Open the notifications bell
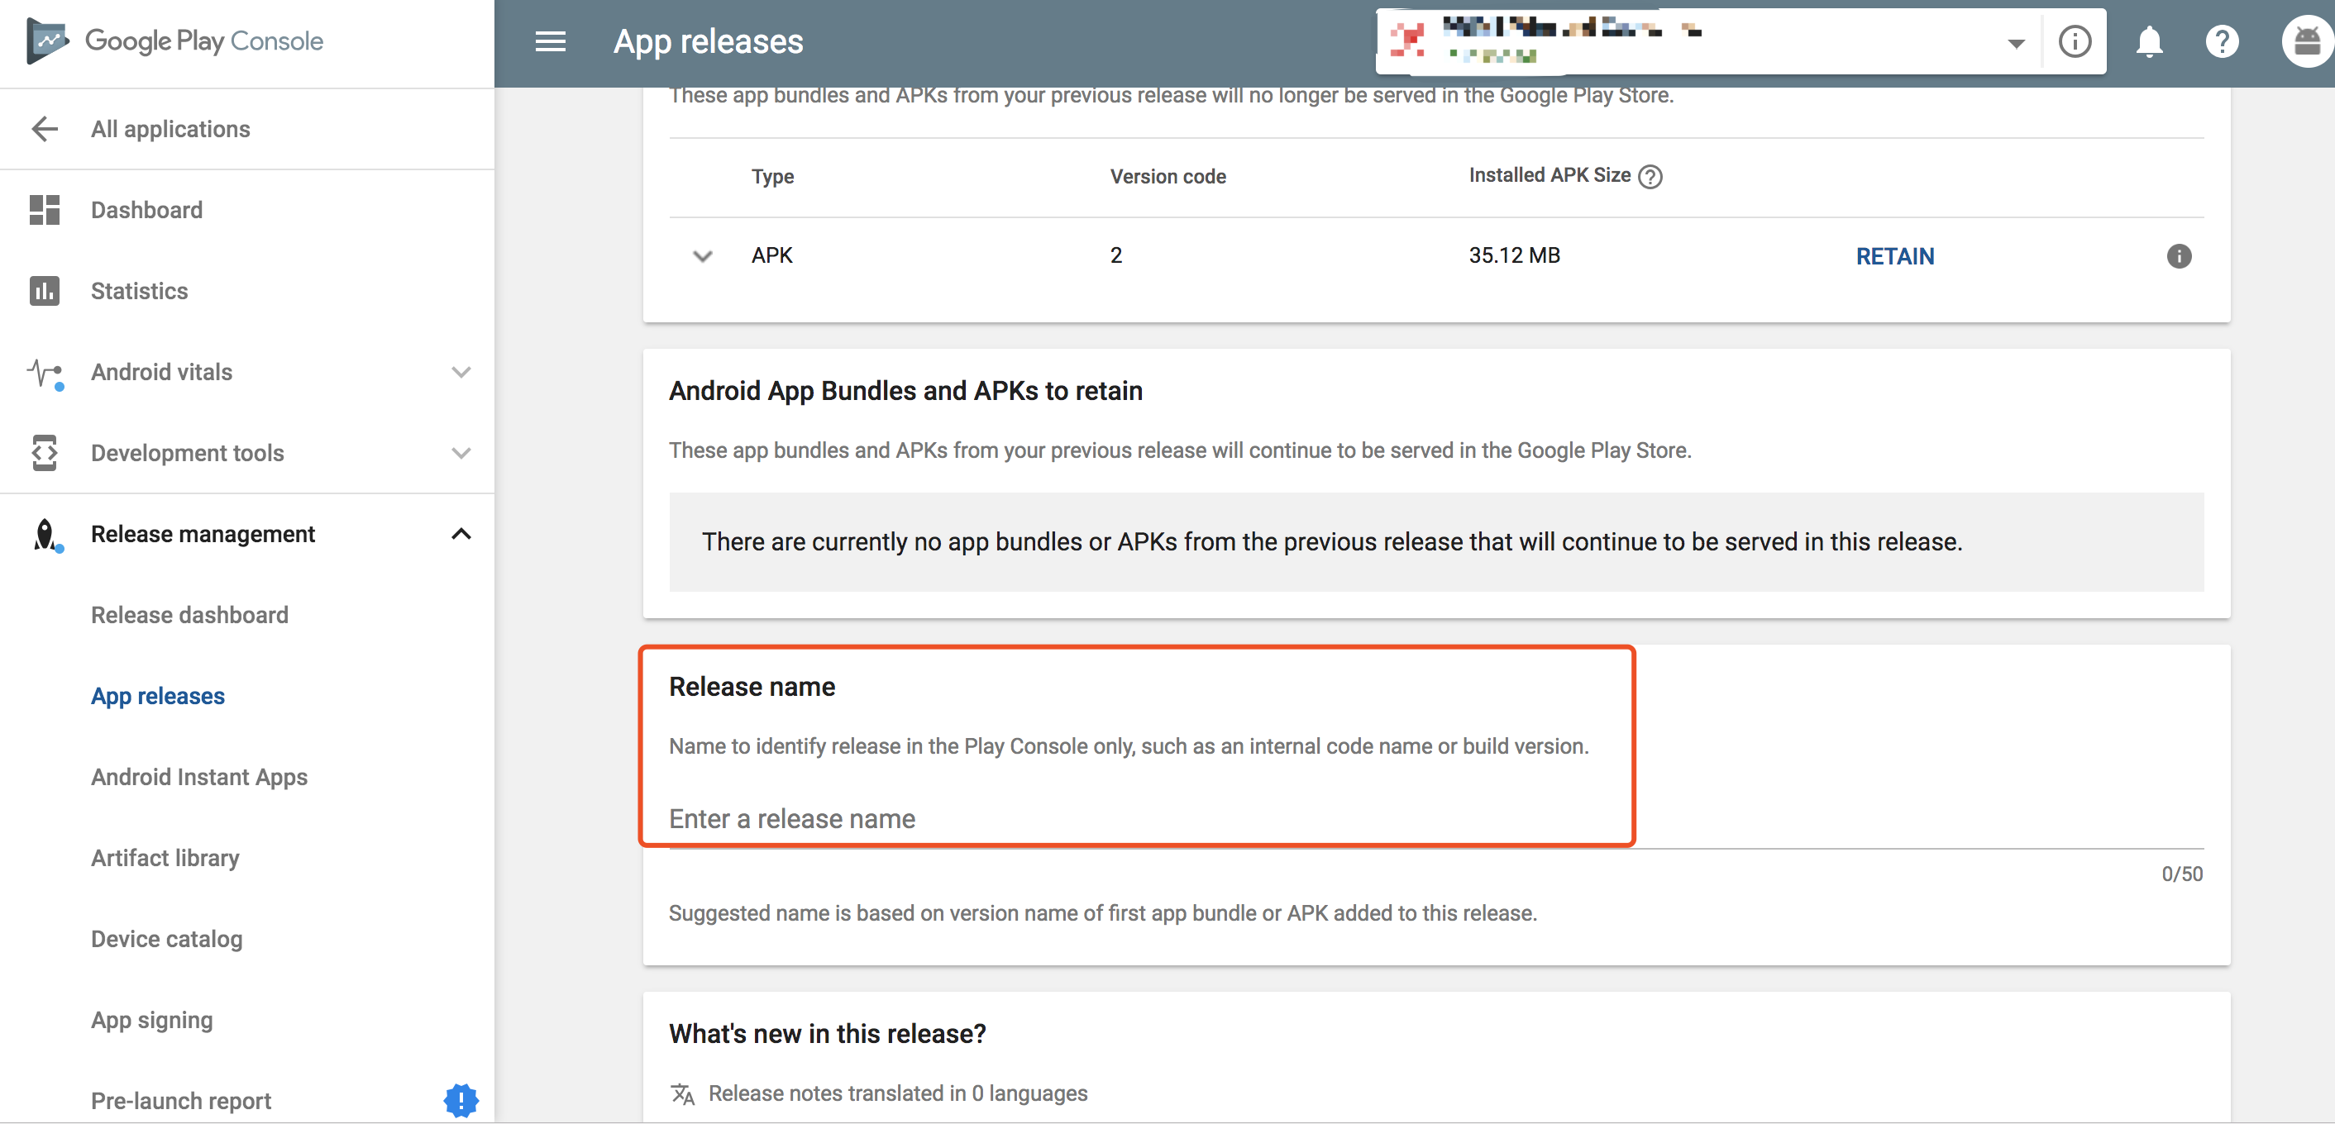 pyautogui.click(x=2148, y=41)
